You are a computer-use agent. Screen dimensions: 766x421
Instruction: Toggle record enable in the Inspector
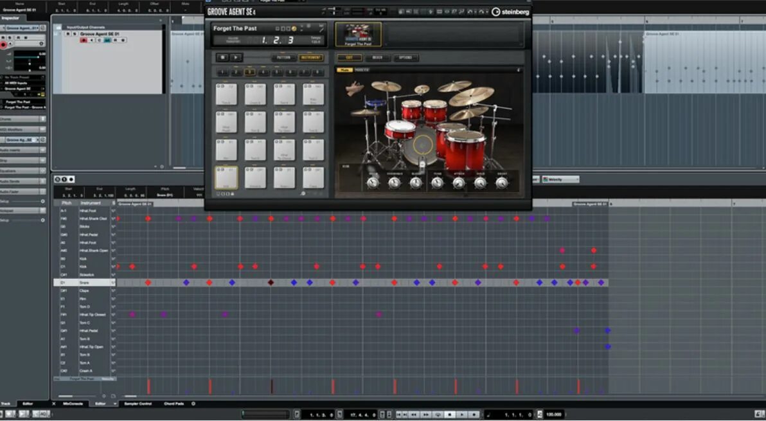click(4, 44)
